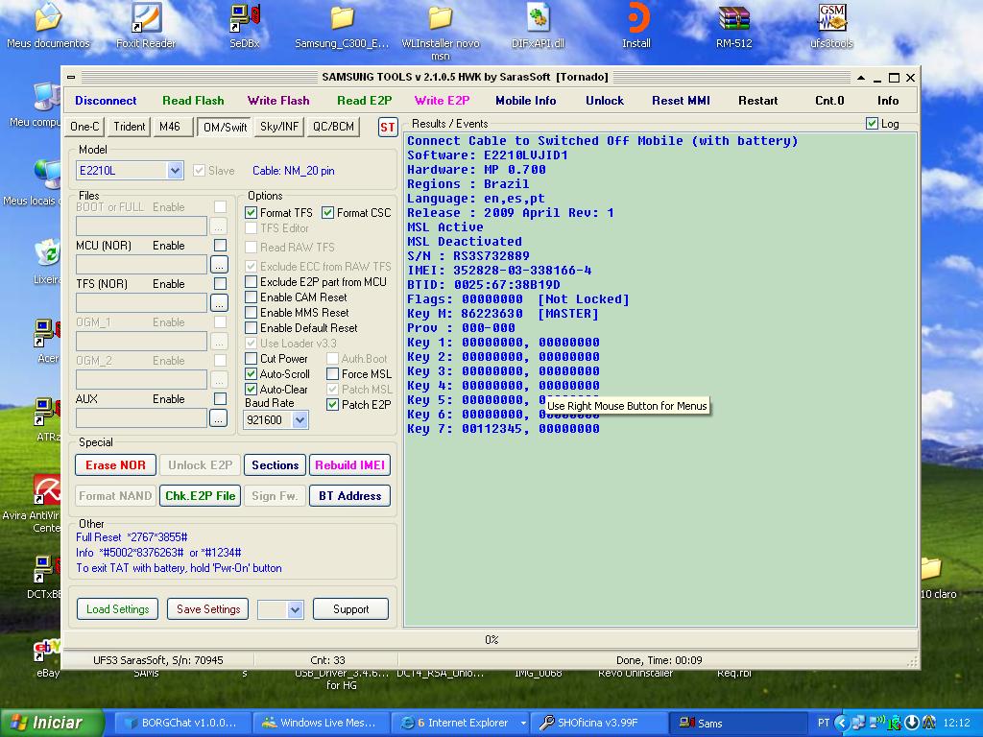This screenshot has height=737, width=983.
Task: Enable the Default Reset option
Action: (x=251, y=328)
